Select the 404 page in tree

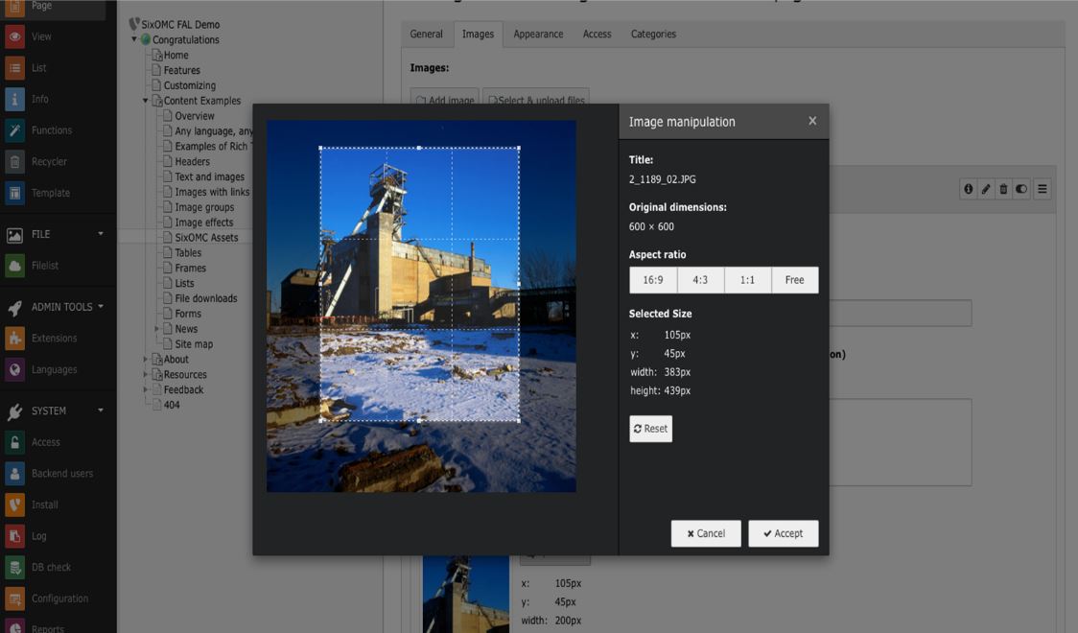click(172, 405)
